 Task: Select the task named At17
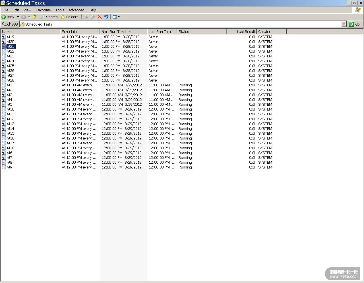coord(11,143)
